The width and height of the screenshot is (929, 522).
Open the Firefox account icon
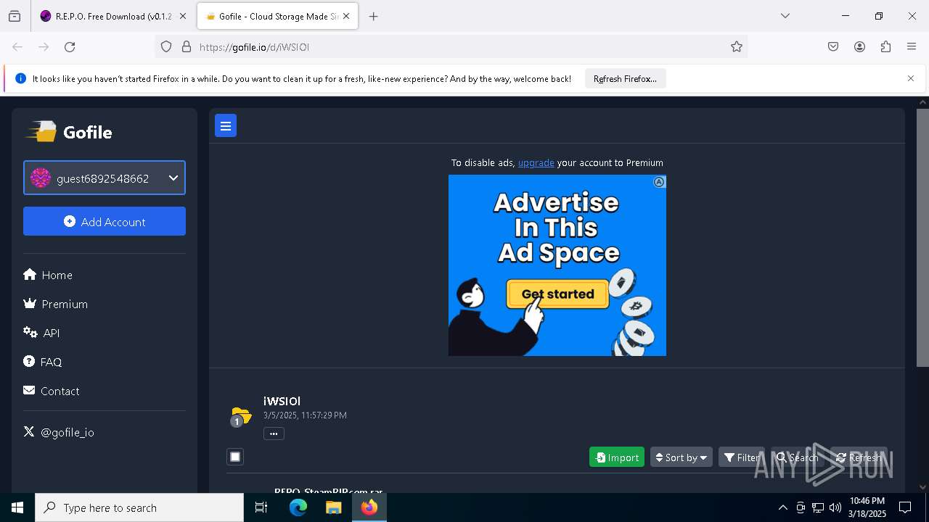(859, 46)
